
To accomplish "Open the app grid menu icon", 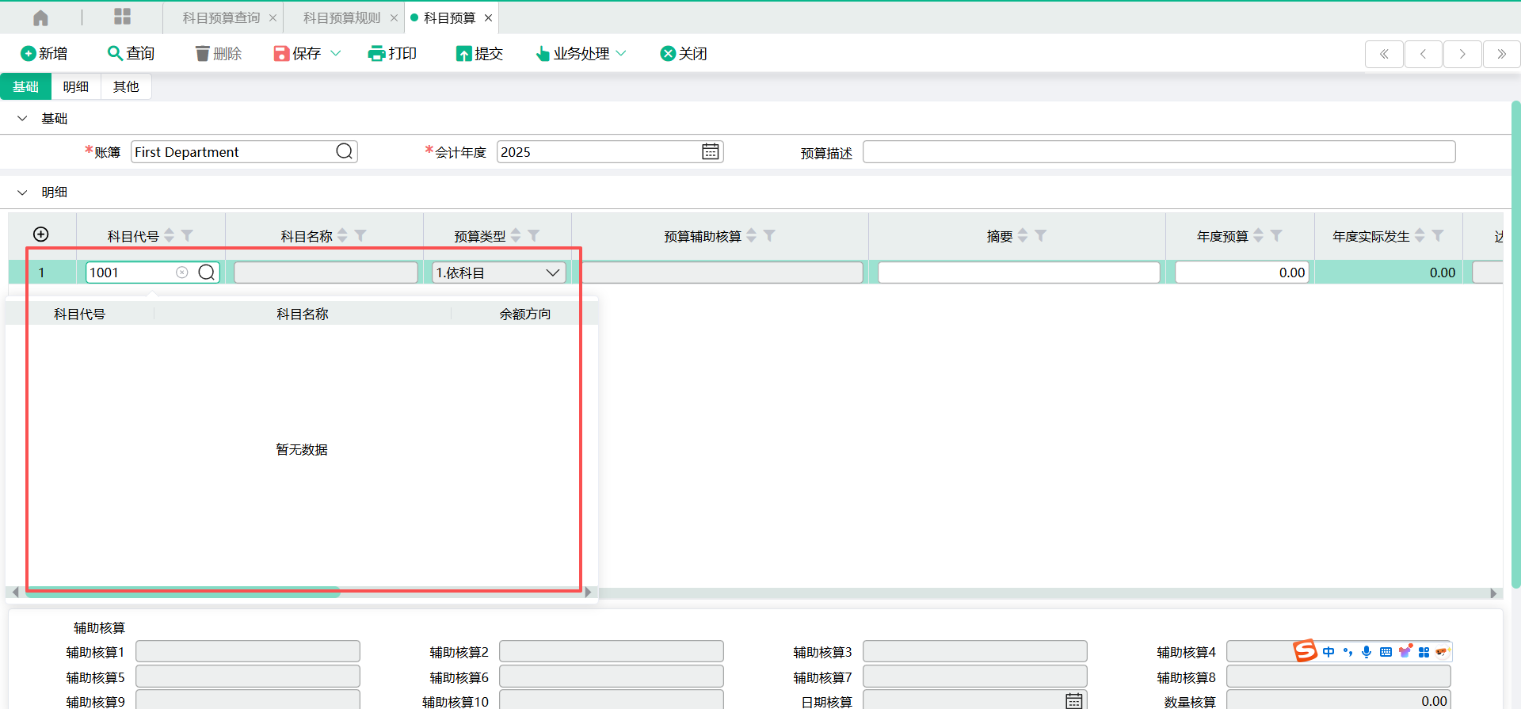I will pos(122,17).
